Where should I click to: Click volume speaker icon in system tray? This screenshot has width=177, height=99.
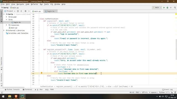(163, 97)
